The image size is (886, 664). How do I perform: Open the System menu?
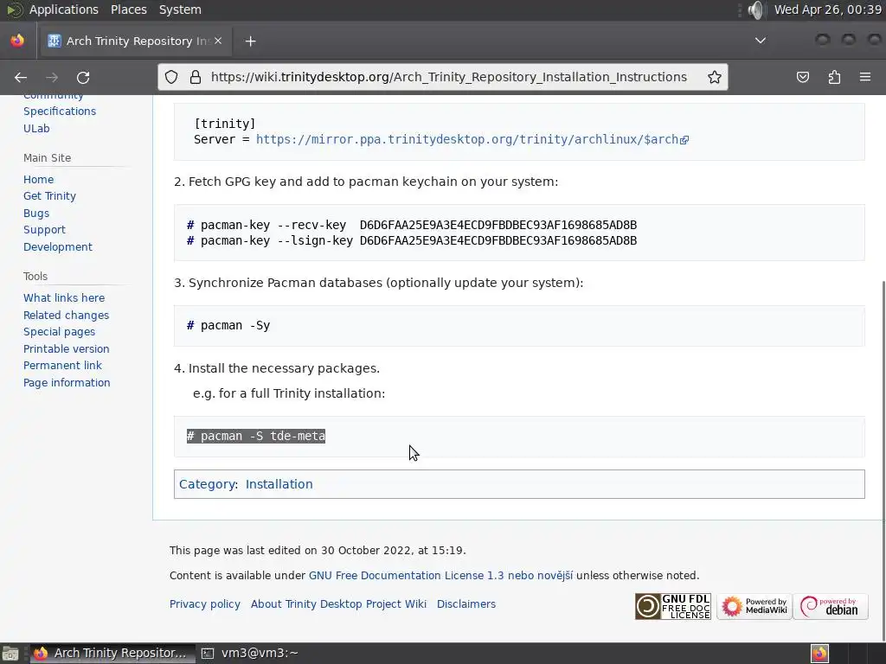(180, 10)
